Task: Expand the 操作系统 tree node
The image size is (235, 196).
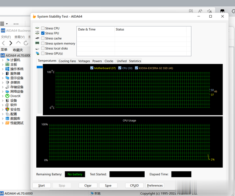Action: coord(3,69)
